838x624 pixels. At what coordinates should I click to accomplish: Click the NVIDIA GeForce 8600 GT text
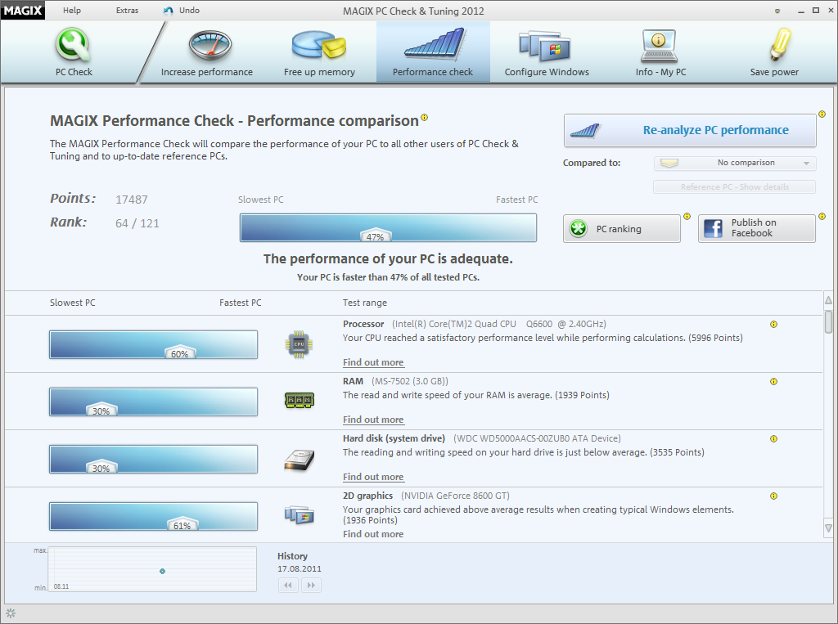[455, 496]
